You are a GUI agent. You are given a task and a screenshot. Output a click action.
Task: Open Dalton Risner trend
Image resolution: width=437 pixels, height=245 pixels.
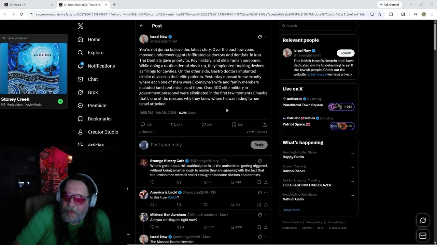coord(294,171)
